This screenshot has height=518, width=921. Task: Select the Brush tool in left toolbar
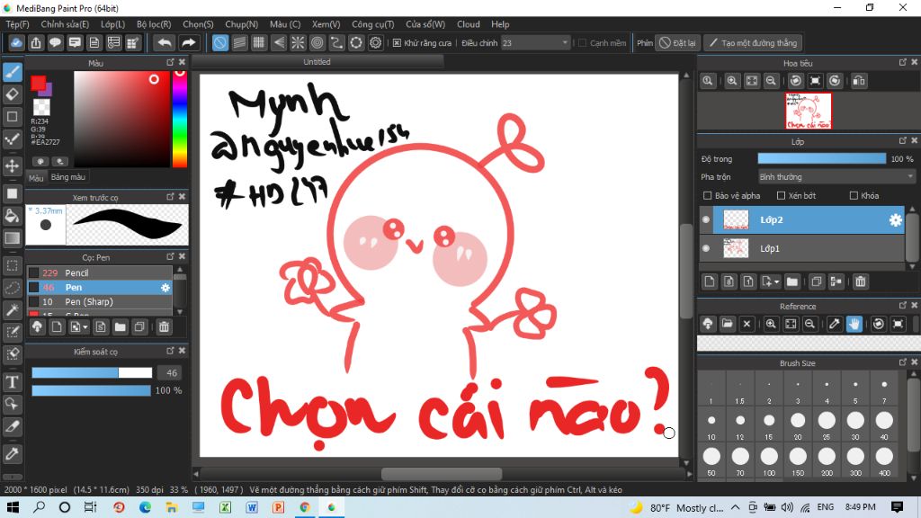point(13,72)
